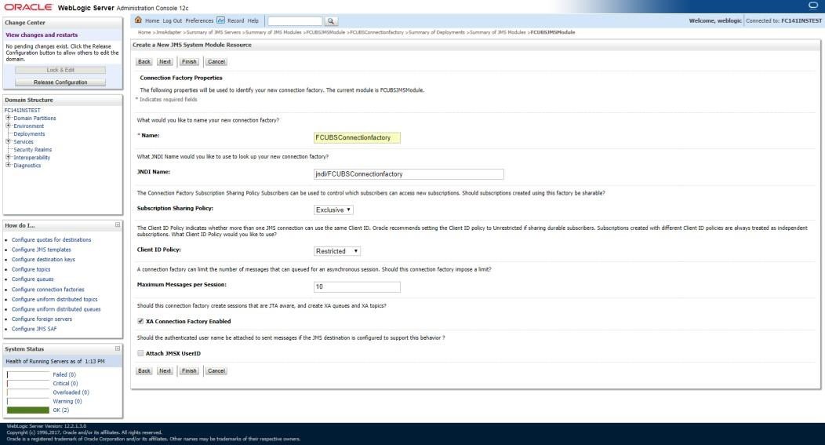Open Security Realms tree item
825x445 pixels.
(x=33, y=150)
